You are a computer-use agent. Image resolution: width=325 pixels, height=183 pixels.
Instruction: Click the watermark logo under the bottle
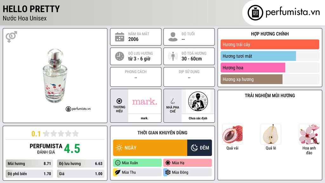[78, 109]
